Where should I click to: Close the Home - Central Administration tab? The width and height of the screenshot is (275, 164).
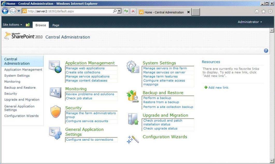point(188,12)
